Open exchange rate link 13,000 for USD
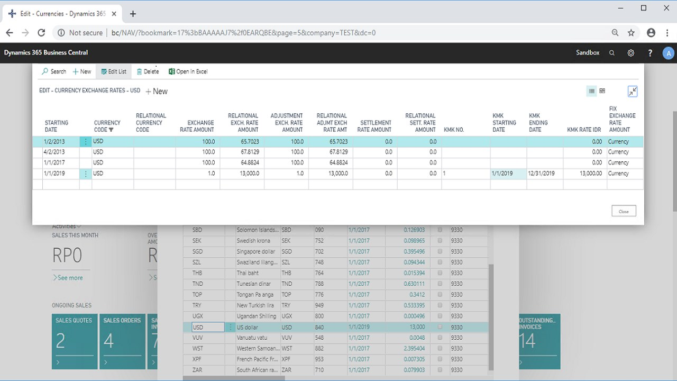The image size is (677, 381). click(416, 327)
